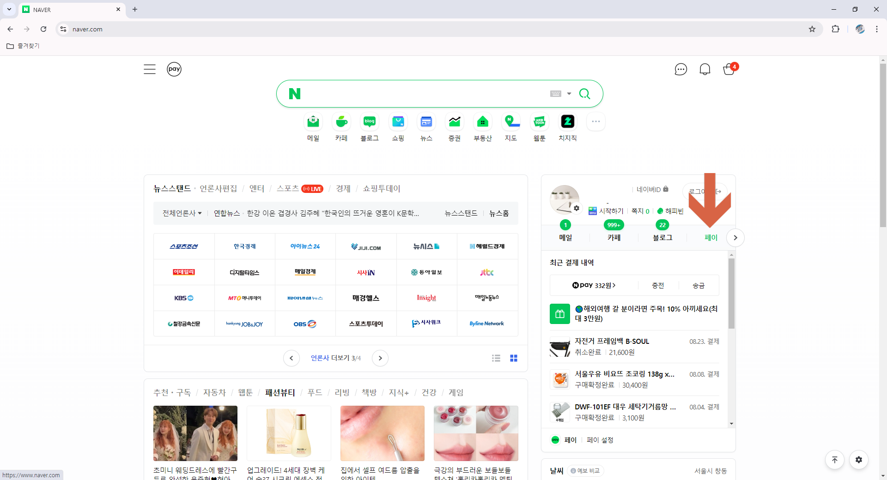Reload the page with the refresh icon
Image resolution: width=887 pixels, height=480 pixels.
[x=43, y=29]
